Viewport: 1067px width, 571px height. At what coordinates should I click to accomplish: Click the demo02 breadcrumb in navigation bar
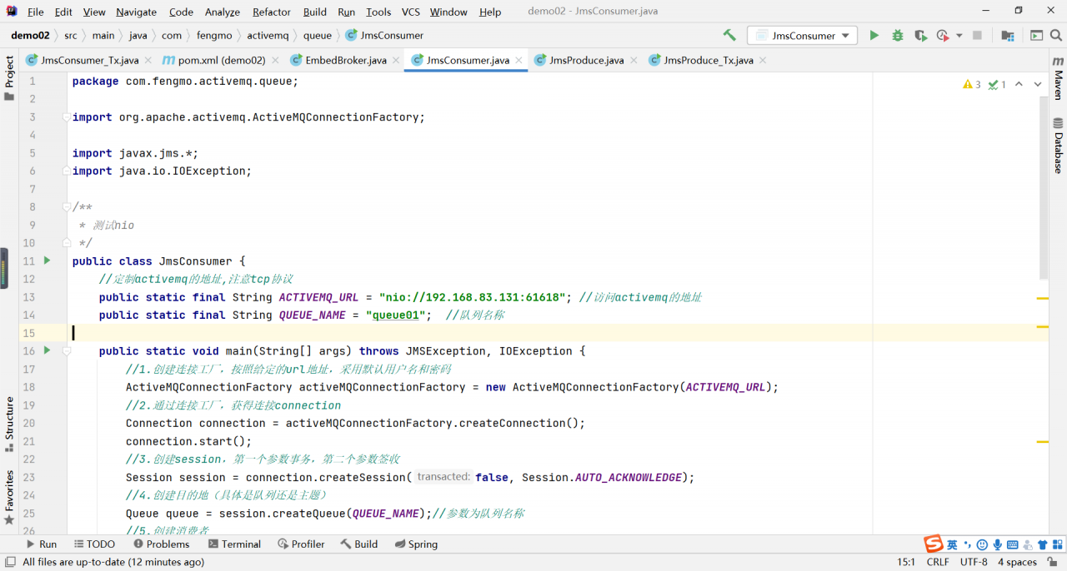pyautogui.click(x=30, y=35)
